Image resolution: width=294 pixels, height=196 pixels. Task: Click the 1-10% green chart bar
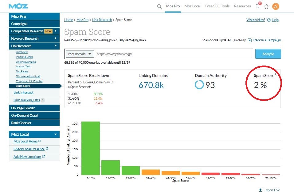click(x=91, y=148)
